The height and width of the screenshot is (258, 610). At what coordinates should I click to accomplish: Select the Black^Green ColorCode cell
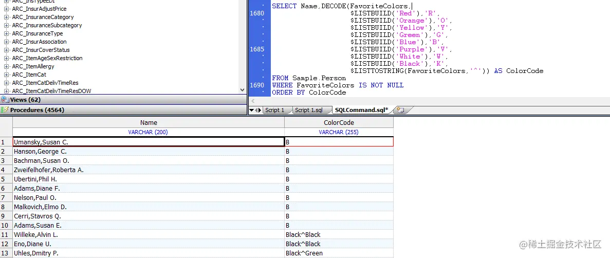point(339,253)
